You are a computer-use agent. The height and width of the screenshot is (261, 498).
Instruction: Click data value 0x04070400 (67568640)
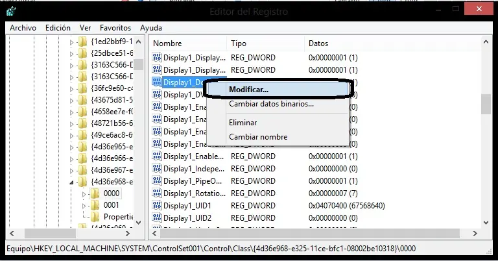[x=346, y=206]
